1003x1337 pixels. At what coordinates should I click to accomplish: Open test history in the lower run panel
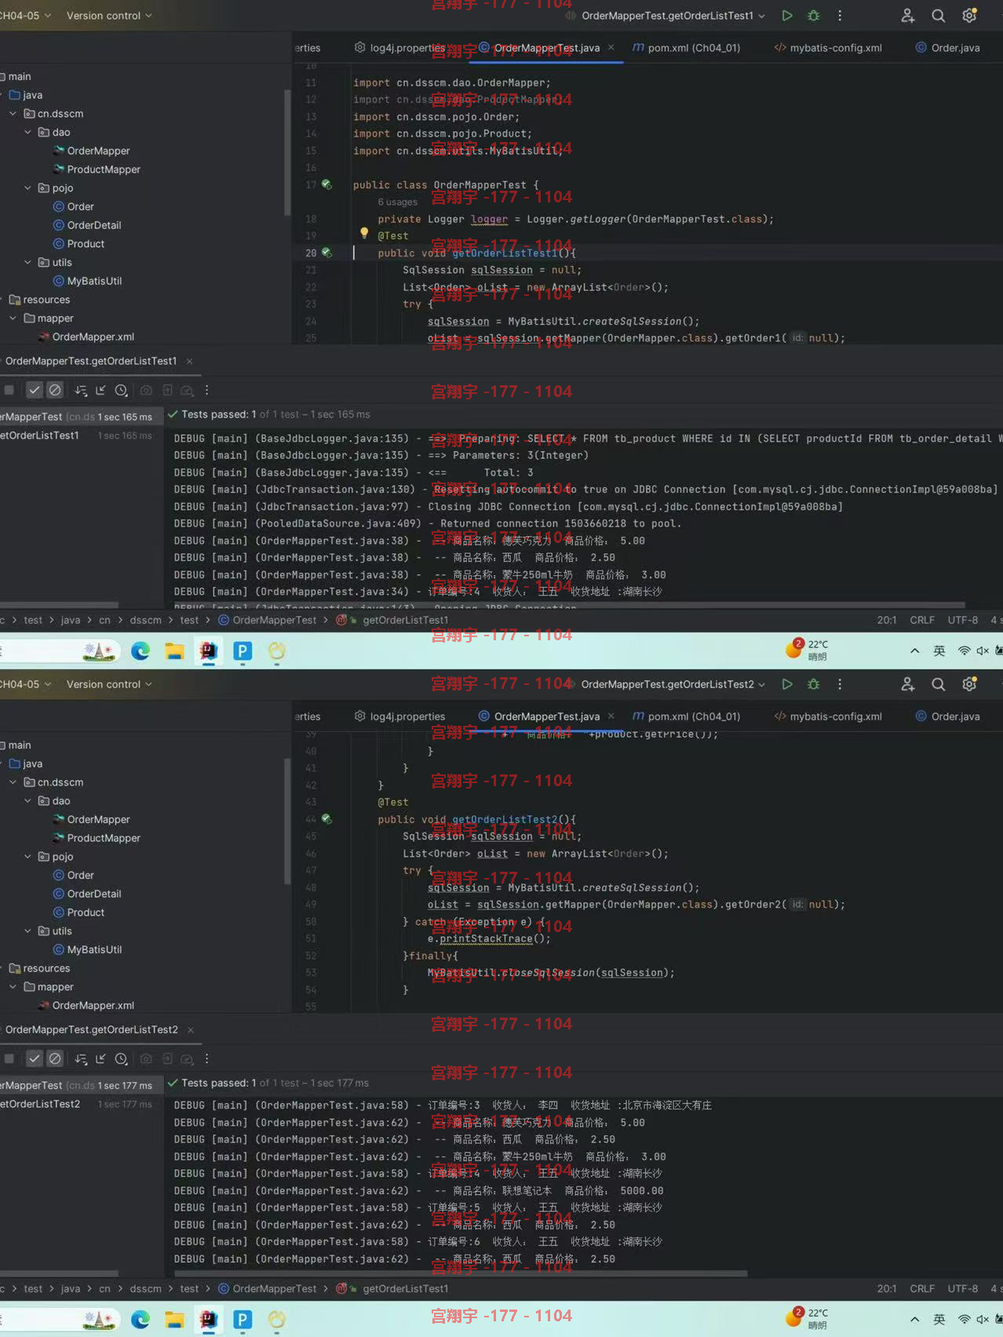pyautogui.click(x=121, y=1058)
